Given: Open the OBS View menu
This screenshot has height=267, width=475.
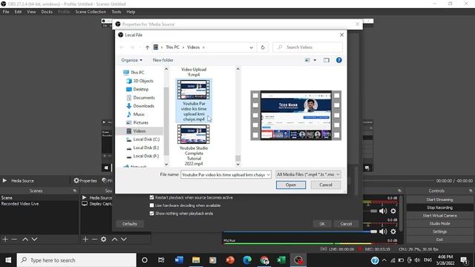Looking at the screenshot, I should (31, 12).
